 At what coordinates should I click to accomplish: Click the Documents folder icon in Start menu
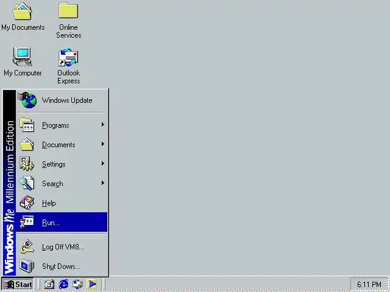27,145
